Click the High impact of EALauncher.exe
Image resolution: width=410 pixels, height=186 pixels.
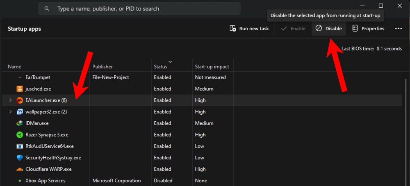(200, 100)
